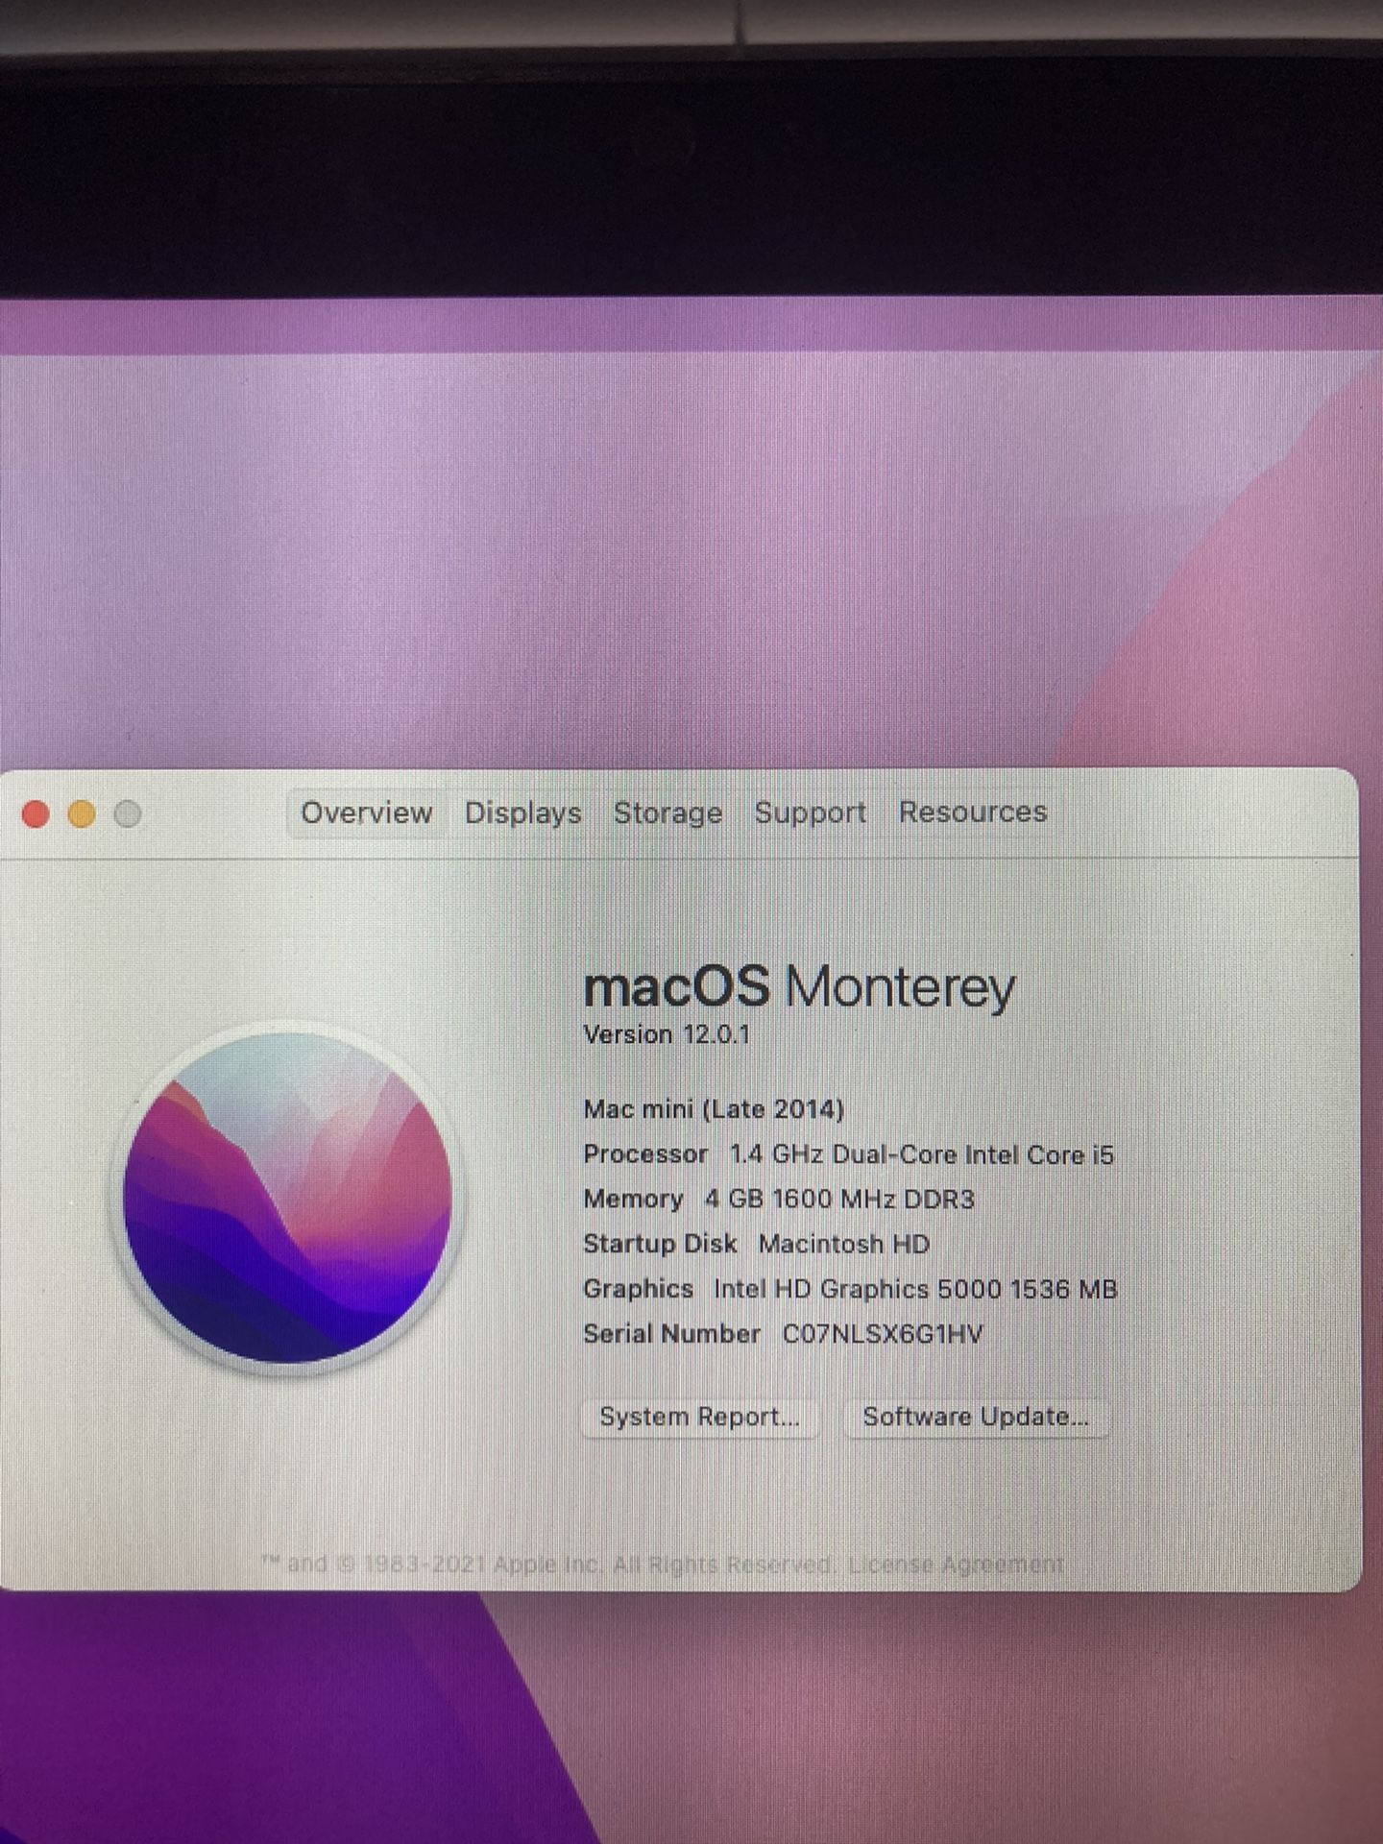Click memory value 4 GB 1600 MHz DDR3
The width and height of the screenshot is (1383, 1844).
[839, 1200]
